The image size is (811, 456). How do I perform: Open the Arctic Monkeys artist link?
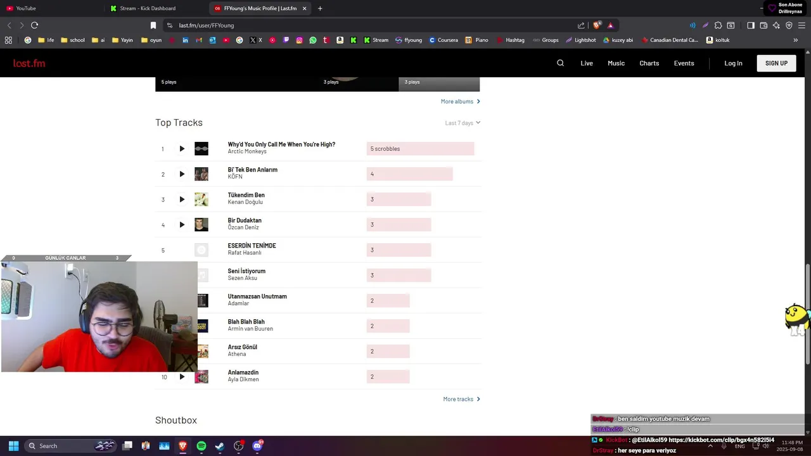[x=247, y=152]
